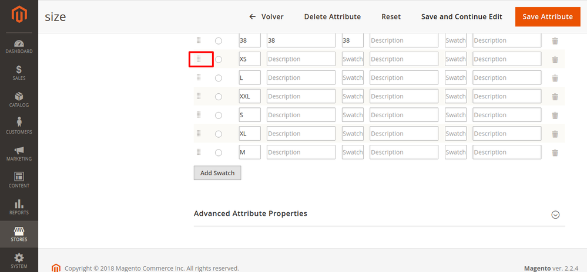Expand Advanced Attribute Properties section
This screenshot has height=272, width=587.
(x=250, y=213)
